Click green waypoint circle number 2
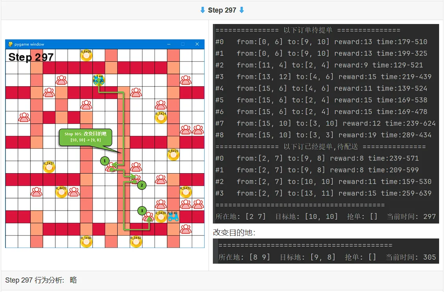Image resolution: width=445 pixels, height=292 pixels. coord(142,185)
